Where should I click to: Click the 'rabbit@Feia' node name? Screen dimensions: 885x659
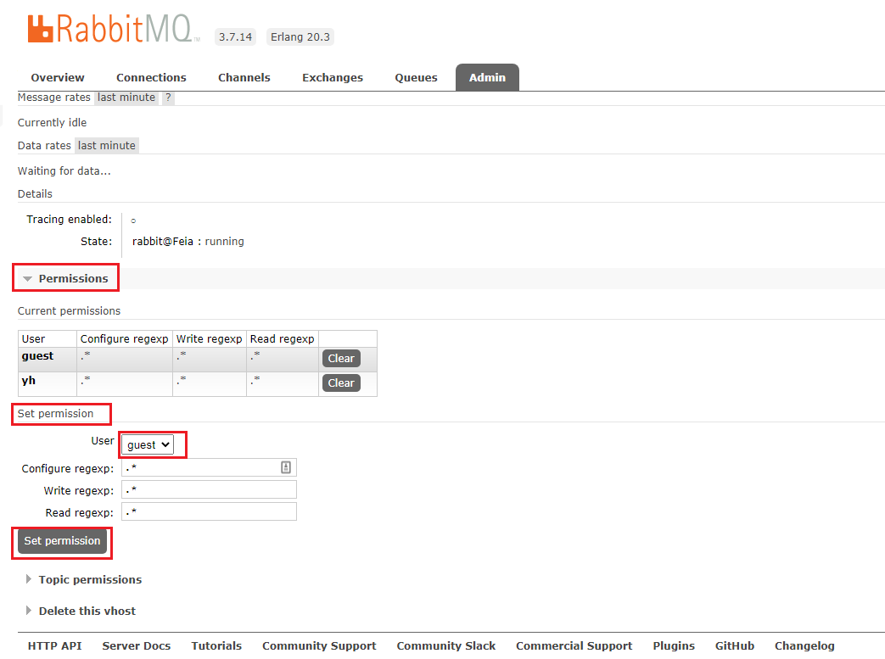(163, 242)
